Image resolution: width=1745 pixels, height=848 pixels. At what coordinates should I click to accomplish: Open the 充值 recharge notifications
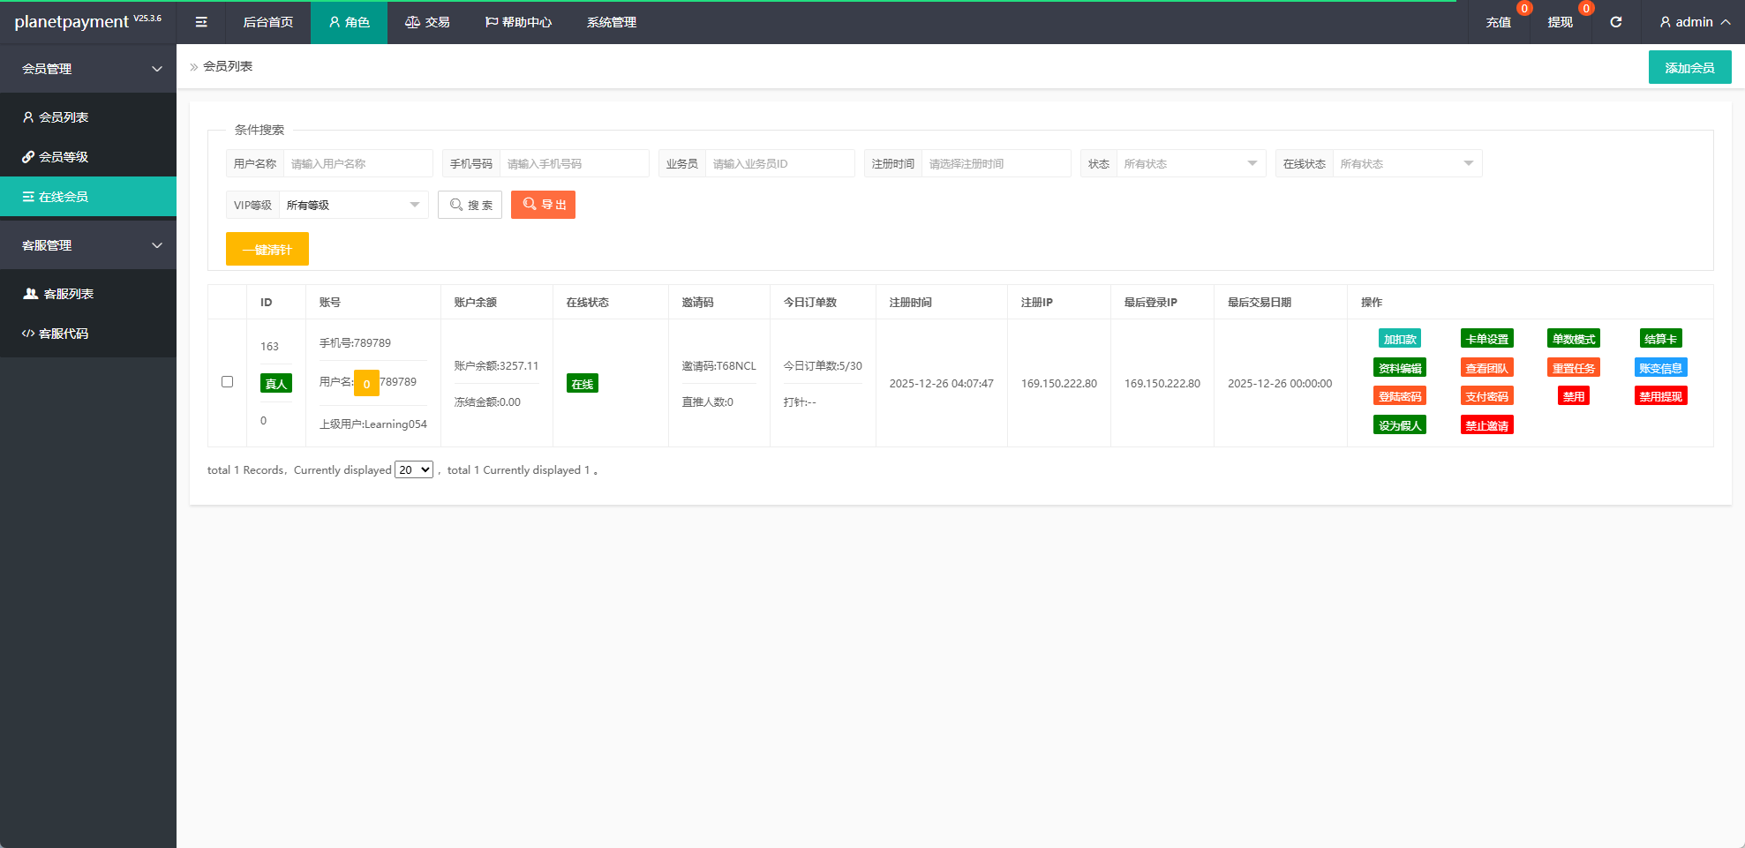[x=1498, y=22]
